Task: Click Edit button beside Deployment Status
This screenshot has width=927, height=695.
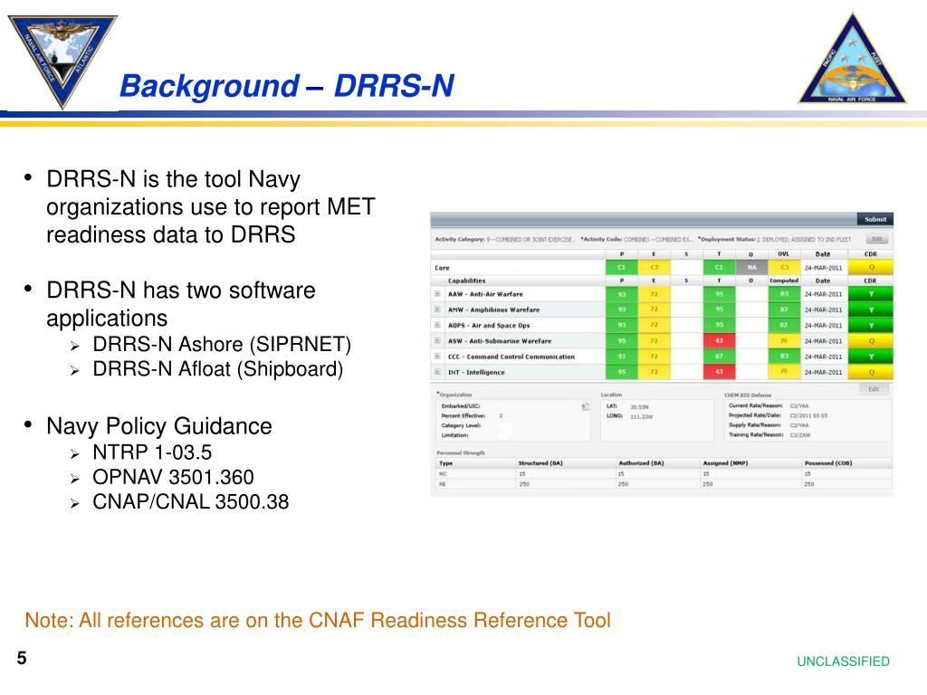Action: tap(877, 239)
